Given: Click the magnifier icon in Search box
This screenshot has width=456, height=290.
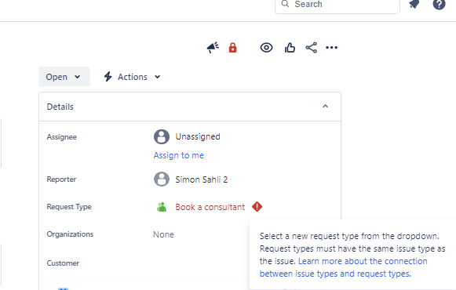Looking at the screenshot, I should 285,4.
